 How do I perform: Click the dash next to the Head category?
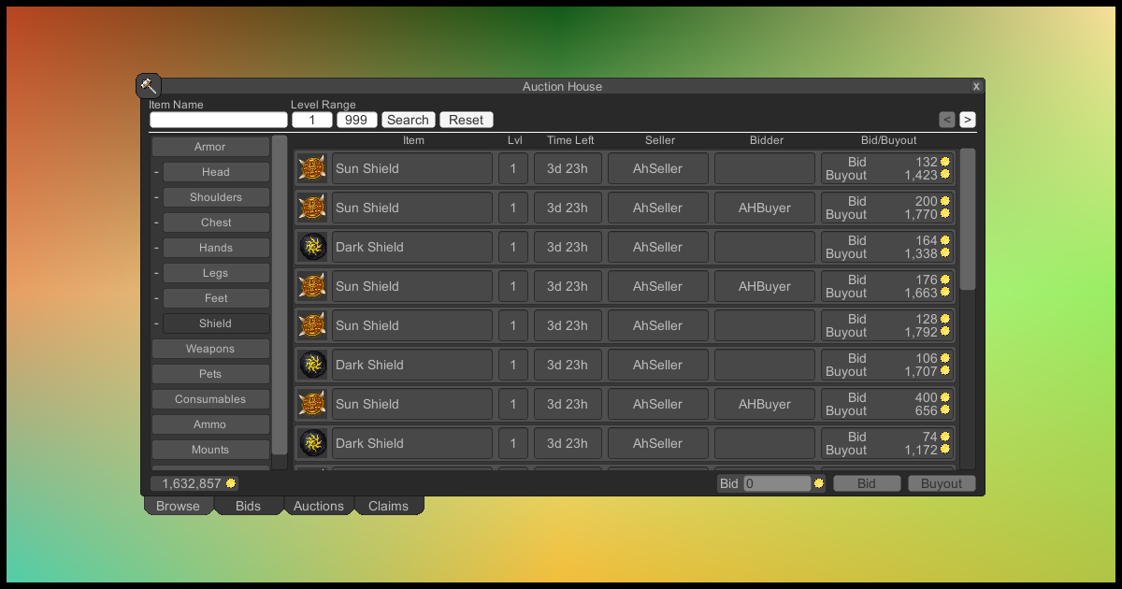[155, 172]
